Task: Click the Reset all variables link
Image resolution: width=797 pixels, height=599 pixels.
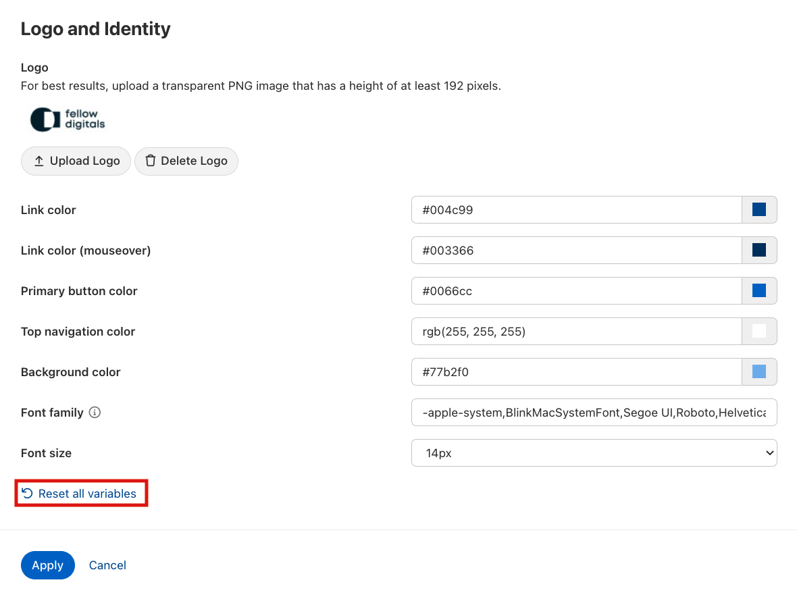Action: pyautogui.click(x=87, y=494)
